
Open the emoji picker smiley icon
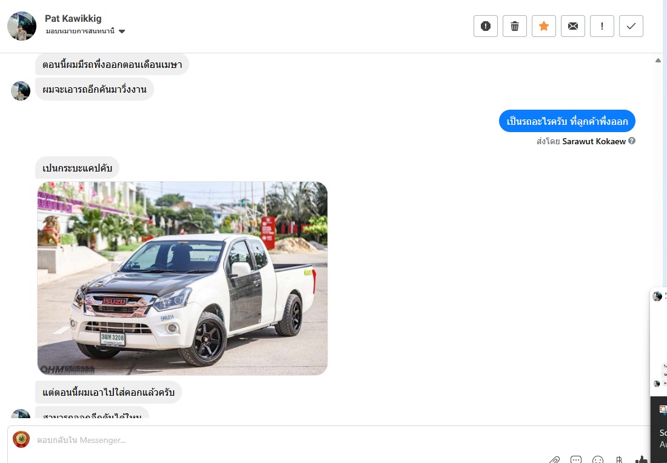(x=598, y=460)
